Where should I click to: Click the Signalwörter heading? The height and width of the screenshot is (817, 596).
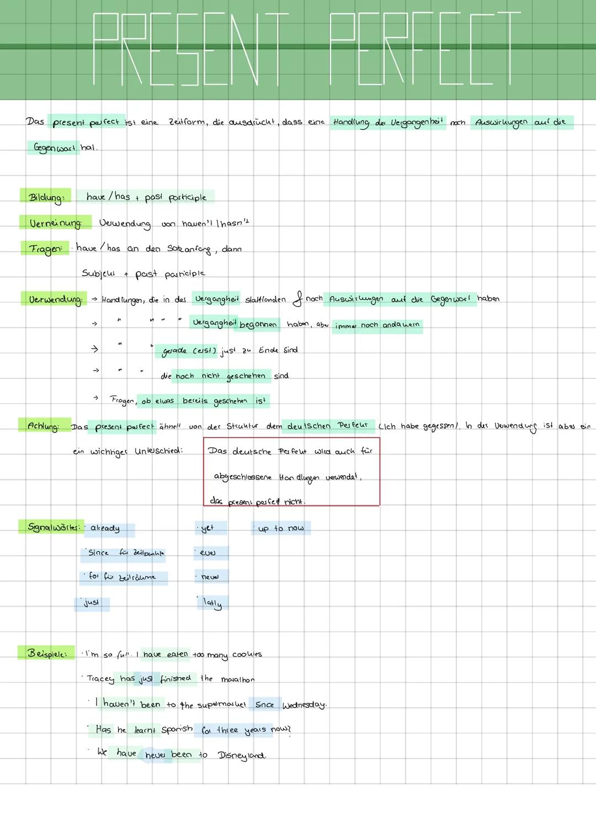tap(54, 527)
